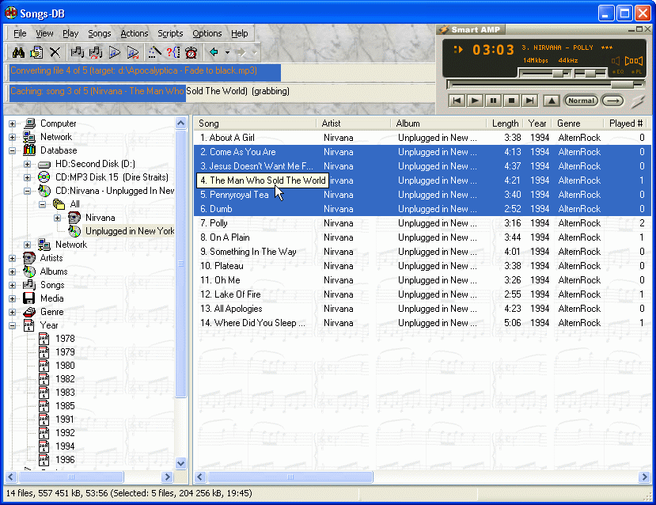Viewport: 656px width, 505px height.
Task: Click the properties sheet toolbar icon
Action: coord(37,52)
